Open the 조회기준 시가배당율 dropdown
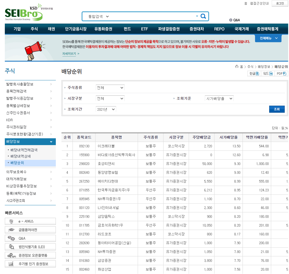The width and height of the screenshot is (289, 274). [219, 99]
